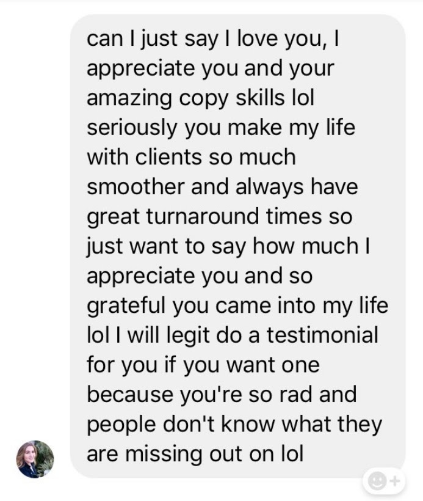Click the sender's profile picture

tap(35, 459)
